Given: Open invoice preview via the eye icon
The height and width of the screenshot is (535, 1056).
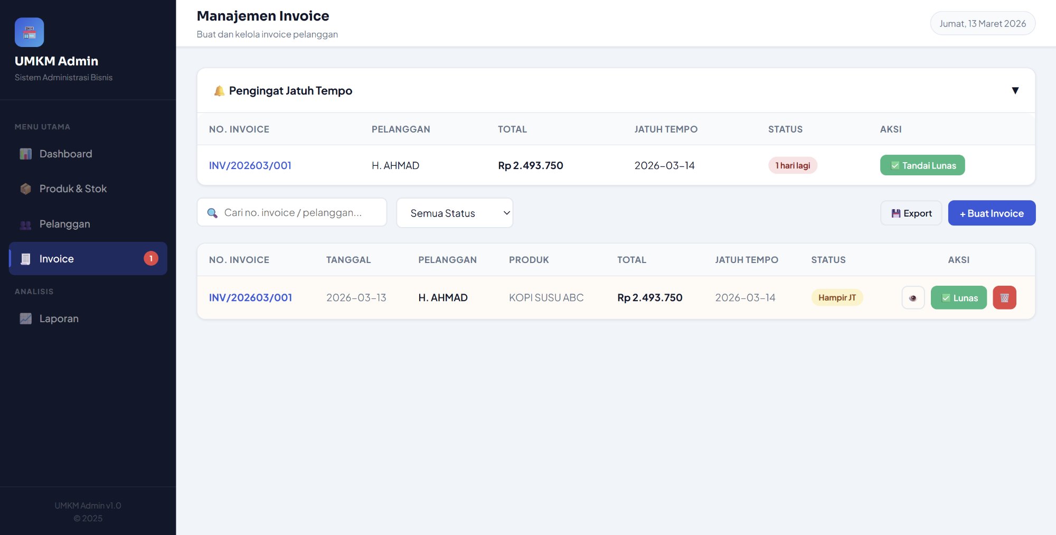Looking at the screenshot, I should coord(913,297).
